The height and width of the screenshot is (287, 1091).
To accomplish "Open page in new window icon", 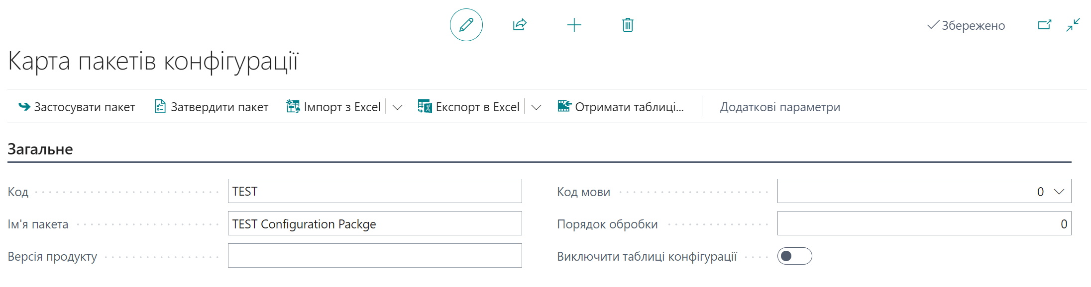I will (x=1045, y=25).
